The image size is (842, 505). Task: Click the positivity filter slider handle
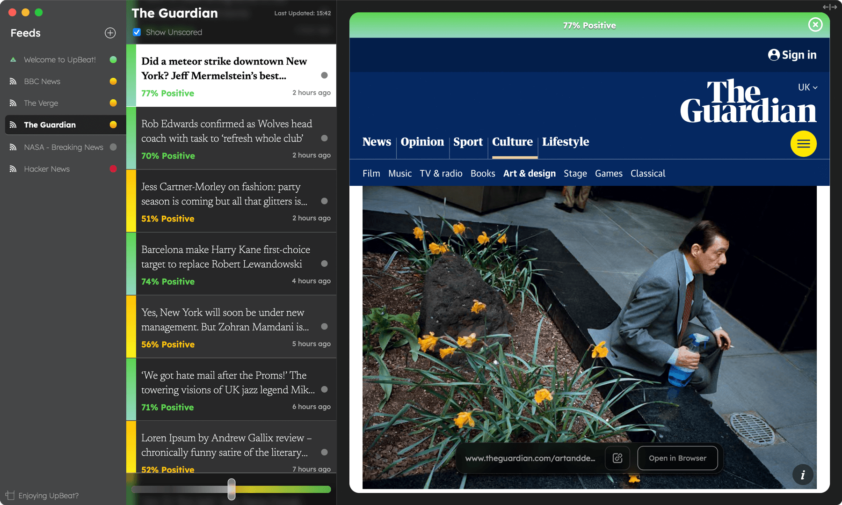(232, 489)
